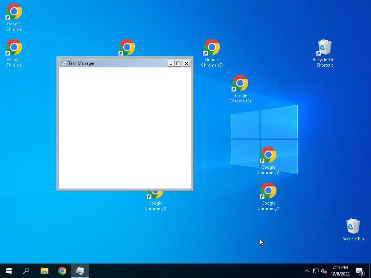Select the Recycle Bin - Shortcut icon
371x278 pixels.
click(325, 53)
